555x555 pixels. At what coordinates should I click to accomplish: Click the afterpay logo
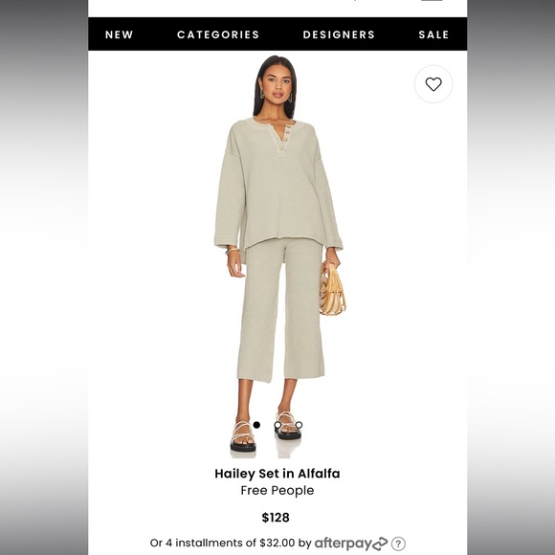pos(351,544)
